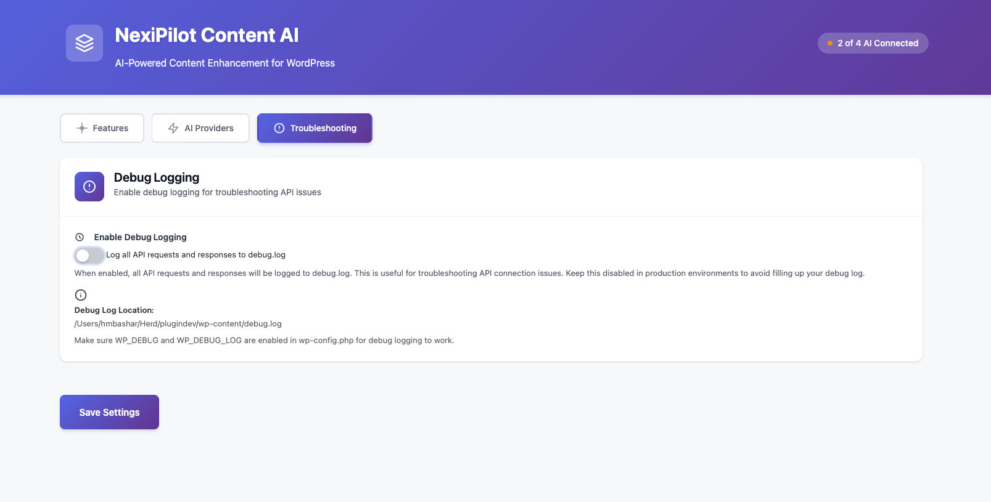Click the debug.log file path text
This screenshot has height=502, width=991.
click(x=178, y=324)
